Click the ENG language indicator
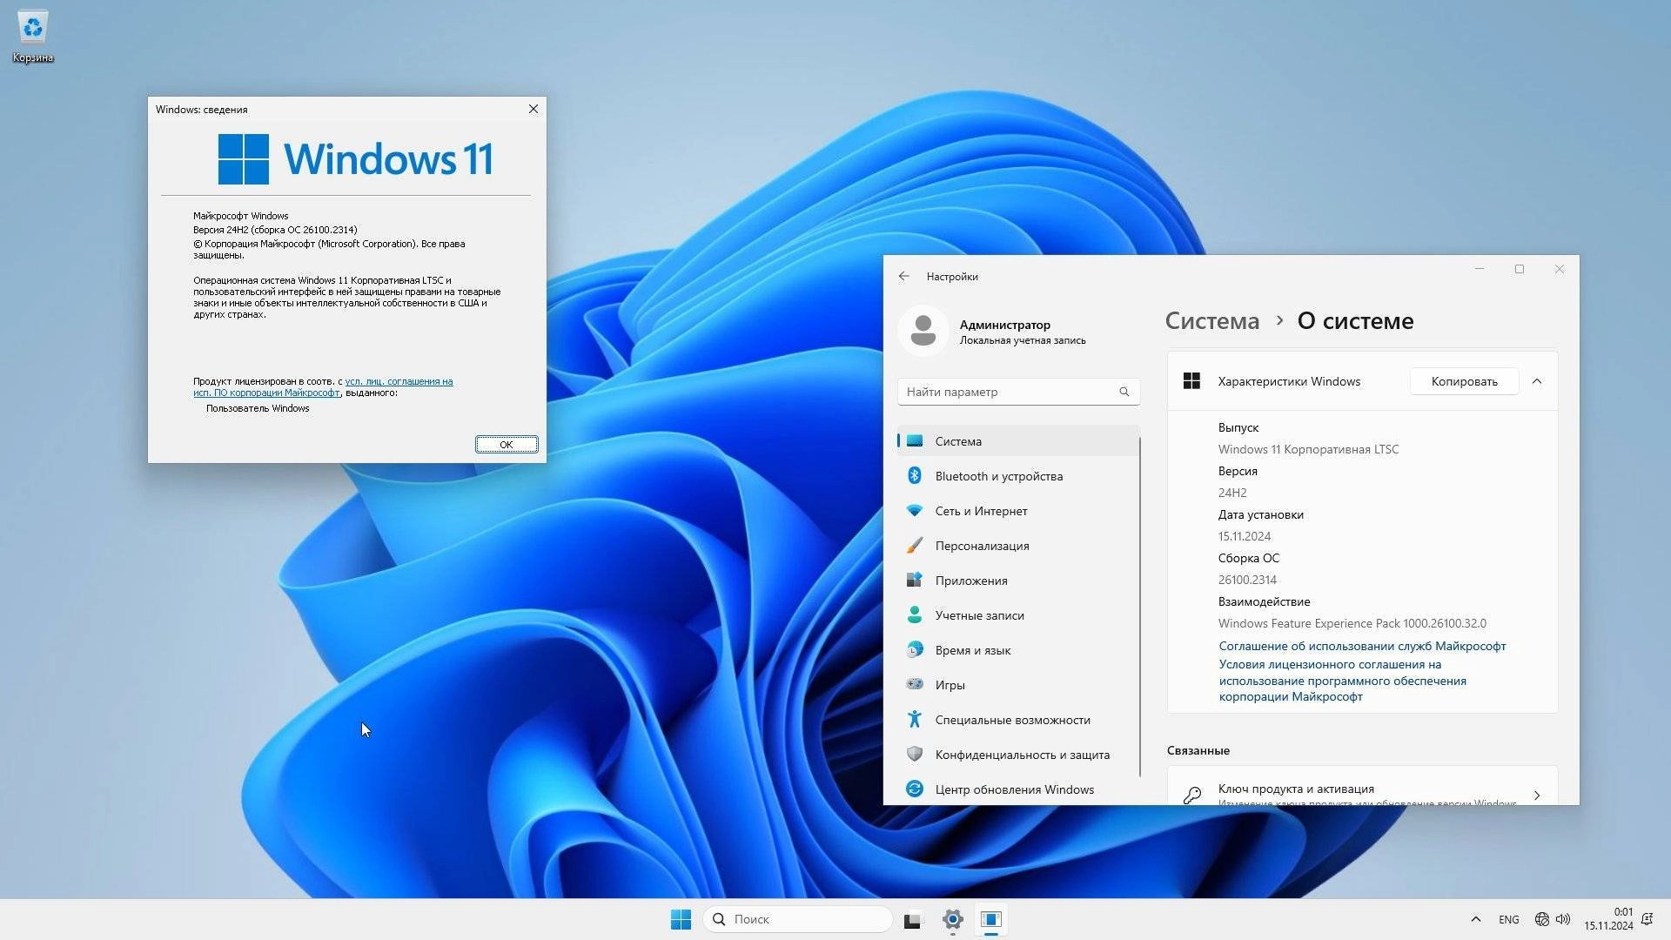1671x940 pixels. click(1508, 919)
